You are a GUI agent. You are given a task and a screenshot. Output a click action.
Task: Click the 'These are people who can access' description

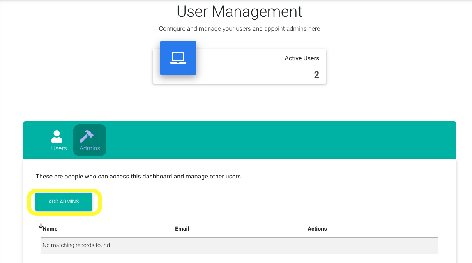click(x=138, y=177)
